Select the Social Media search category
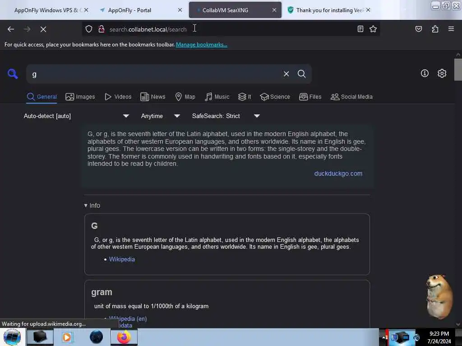This screenshot has width=462, height=346. [x=351, y=97]
